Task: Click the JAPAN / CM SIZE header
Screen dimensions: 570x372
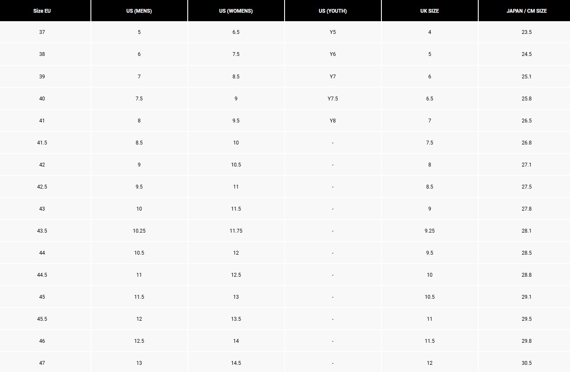Action: click(x=526, y=11)
